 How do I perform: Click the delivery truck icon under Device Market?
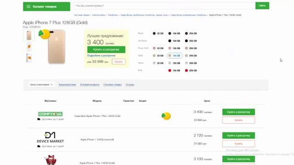(39, 146)
